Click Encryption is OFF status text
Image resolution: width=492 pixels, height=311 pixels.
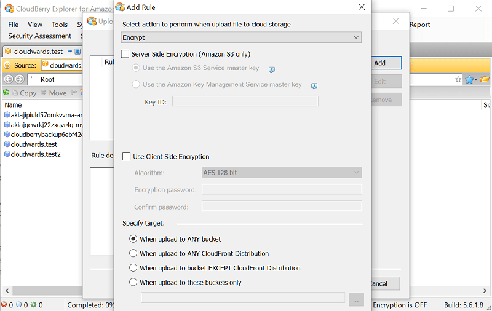(400, 305)
